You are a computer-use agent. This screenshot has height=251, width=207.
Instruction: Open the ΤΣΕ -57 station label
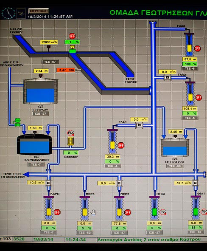point(50,62)
